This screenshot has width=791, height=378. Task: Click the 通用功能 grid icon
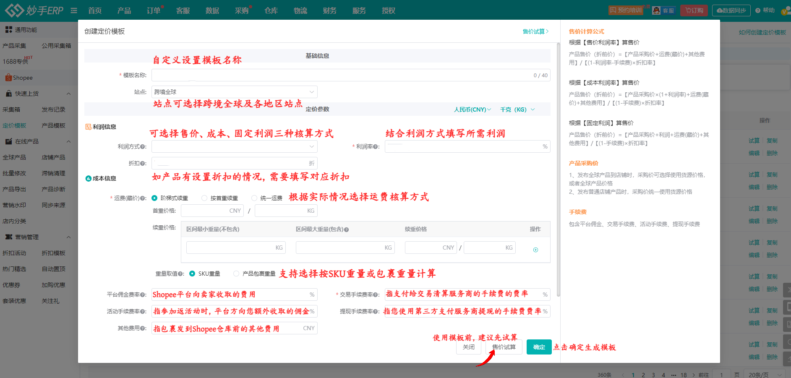pos(8,30)
